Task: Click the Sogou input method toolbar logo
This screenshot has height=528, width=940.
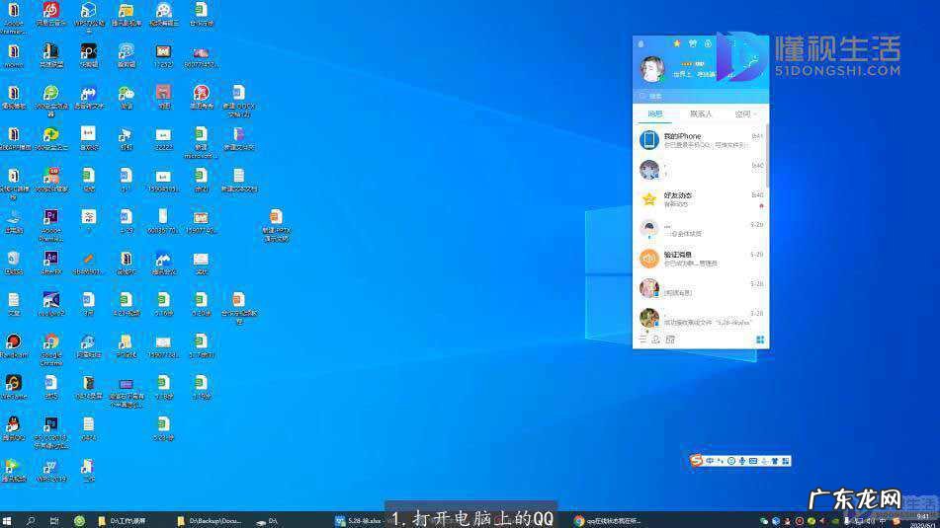Action: point(698,461)
